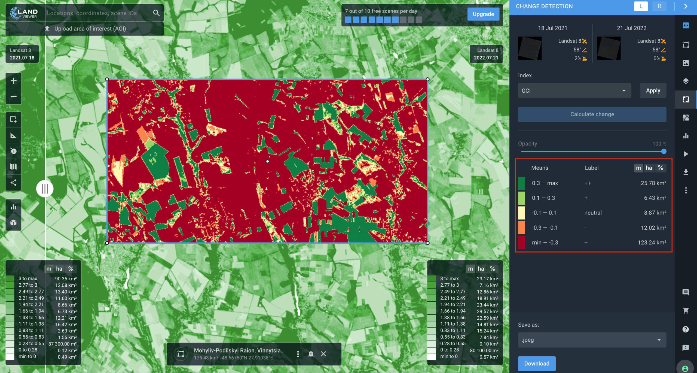Open the measure distance tool
Image resolution: width=697 pixels, height=373 pixels.
pos(13,135)
